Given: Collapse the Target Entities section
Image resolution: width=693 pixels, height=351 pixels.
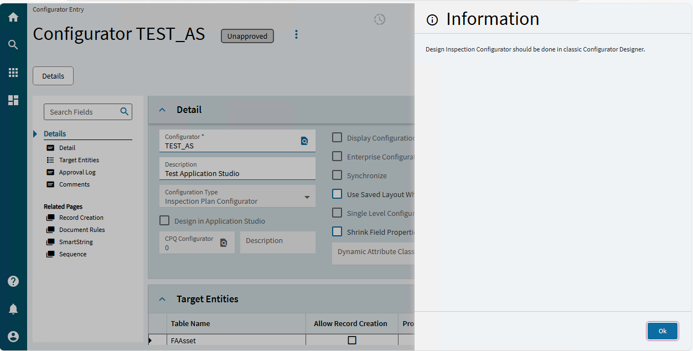Looking at the screenshot, I should 162,299.
